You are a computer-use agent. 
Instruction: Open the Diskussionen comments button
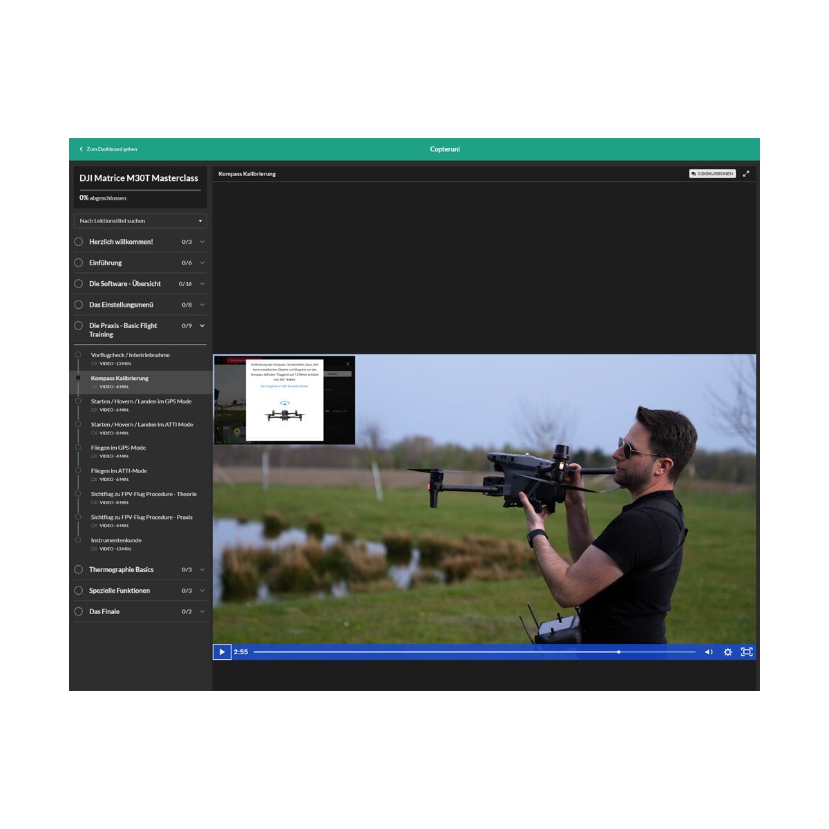pyautogui.click(x=712, y=174)
